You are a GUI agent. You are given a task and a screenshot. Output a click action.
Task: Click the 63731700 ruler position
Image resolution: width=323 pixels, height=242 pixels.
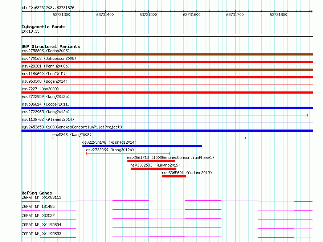click(x=235, y=15)
